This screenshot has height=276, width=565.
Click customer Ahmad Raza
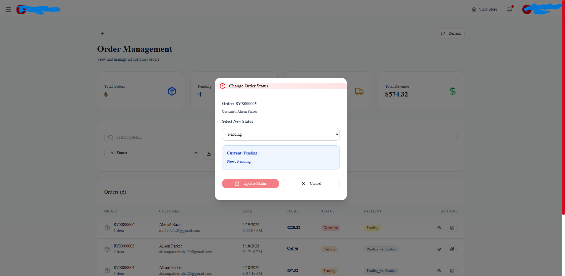click(x=170, y=225)
